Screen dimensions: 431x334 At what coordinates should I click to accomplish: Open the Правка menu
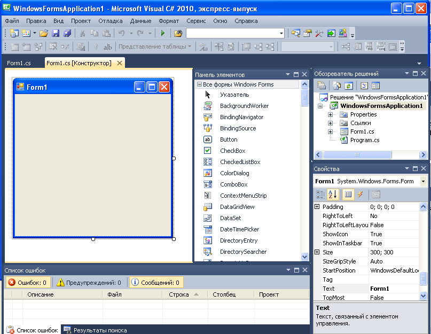tap(36, 21)
